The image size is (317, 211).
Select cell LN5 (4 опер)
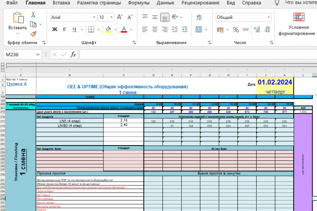pyautogui.click(x=70, y=121)
